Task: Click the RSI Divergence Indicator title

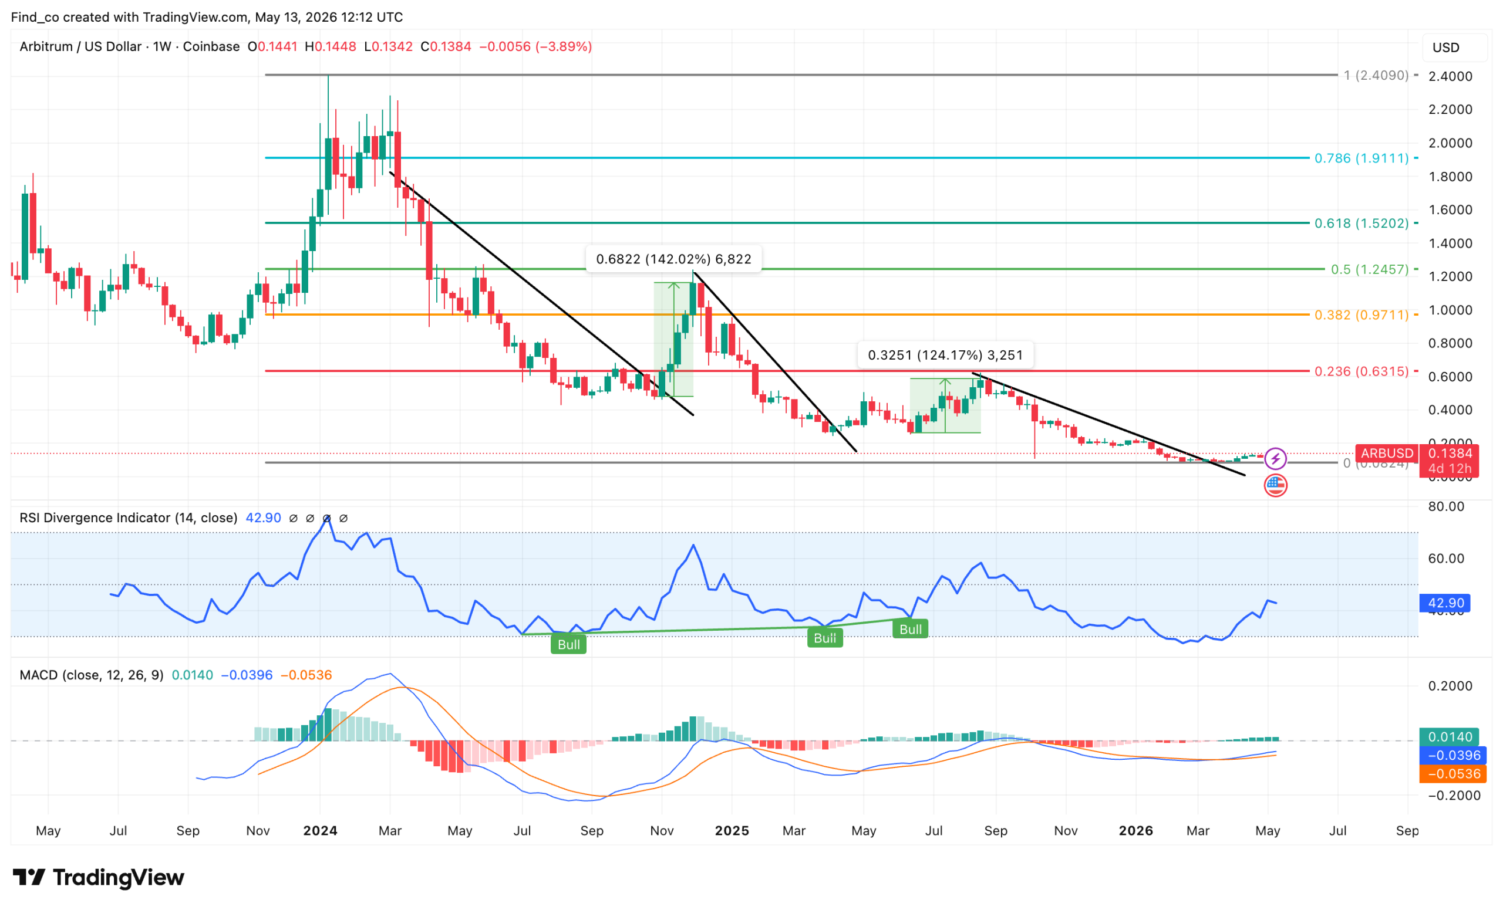Action: click(x=128, y=517)
